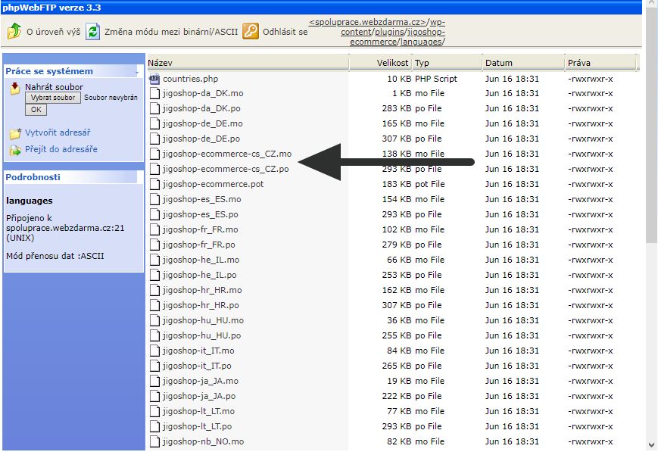Click the Přejít do adresáře link
The image size is (658, 452).
tap(61, 149)
